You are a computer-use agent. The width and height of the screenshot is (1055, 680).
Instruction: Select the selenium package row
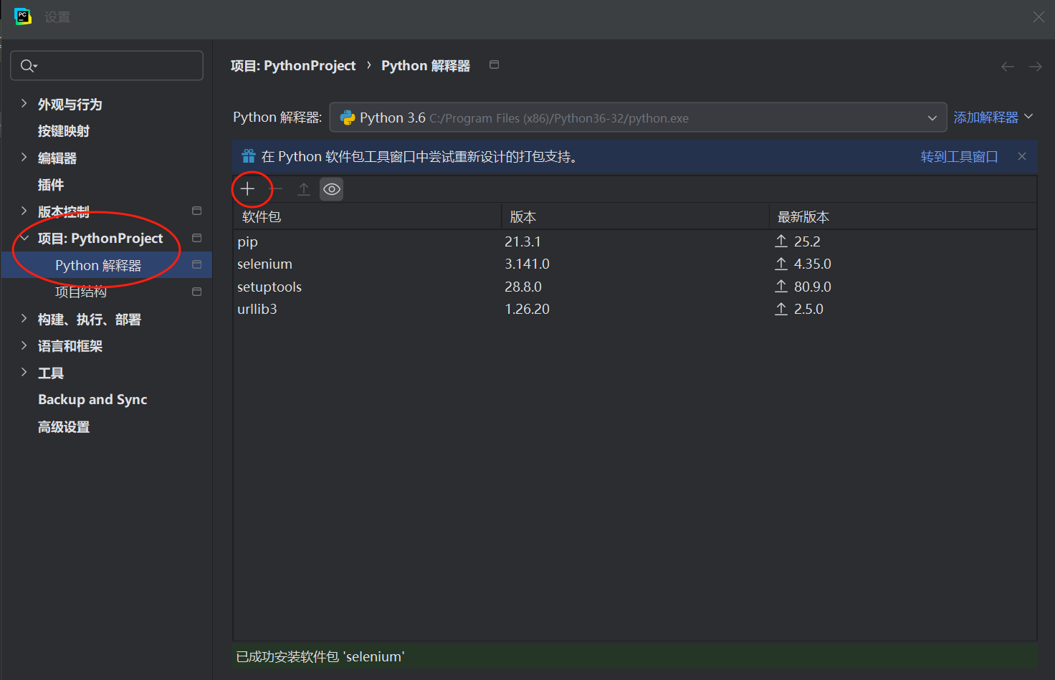(635, 264)
